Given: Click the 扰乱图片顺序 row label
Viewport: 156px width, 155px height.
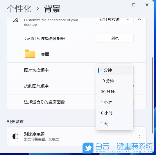Looking at the screenshot, I should (x=36, y=86).
